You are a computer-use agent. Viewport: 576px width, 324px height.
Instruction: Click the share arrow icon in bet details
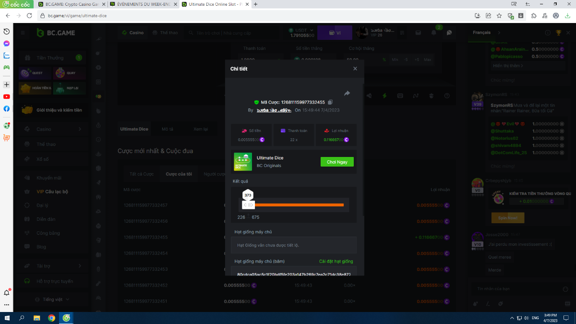347,93
